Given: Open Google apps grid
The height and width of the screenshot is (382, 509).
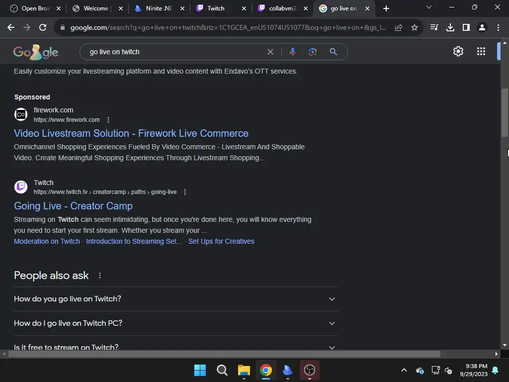Looking at the screenshot, I should (481, 51).
